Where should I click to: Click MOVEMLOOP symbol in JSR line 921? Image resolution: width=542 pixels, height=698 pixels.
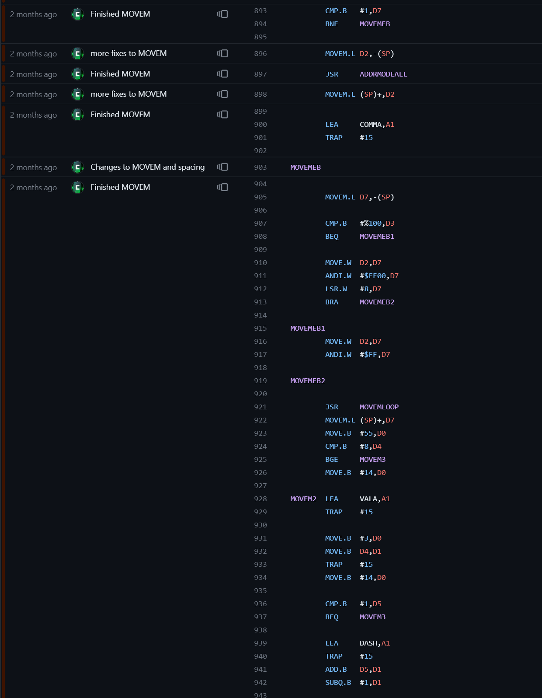(379, 407)
